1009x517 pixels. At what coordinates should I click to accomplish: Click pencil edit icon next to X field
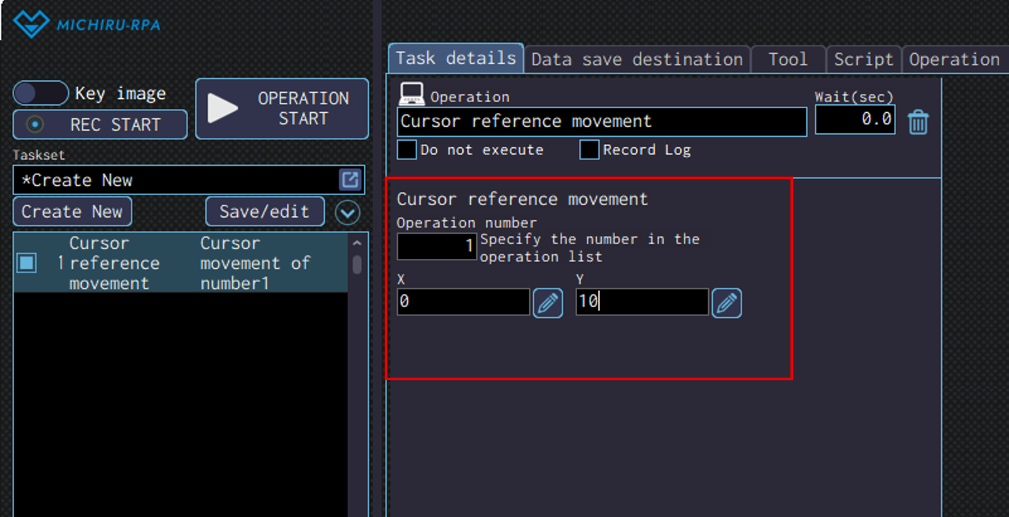547,303
